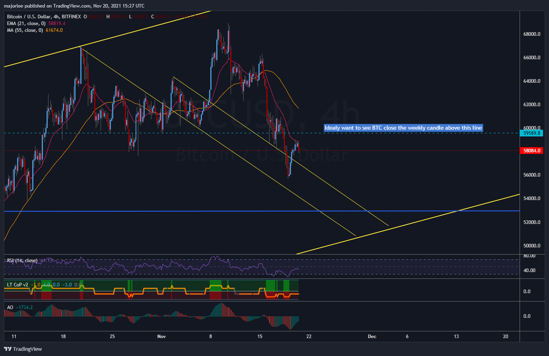Click the '13' date axis label
The width and height of the screenshot is (549, 356).
click(x=456, y=337)
